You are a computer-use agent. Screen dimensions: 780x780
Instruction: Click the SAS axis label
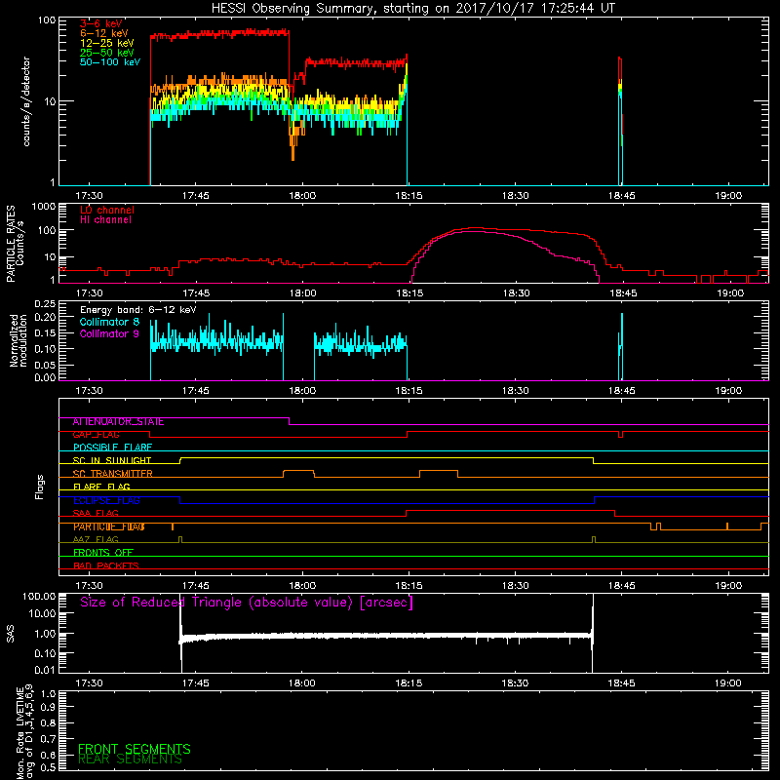(x=10, y=633)
